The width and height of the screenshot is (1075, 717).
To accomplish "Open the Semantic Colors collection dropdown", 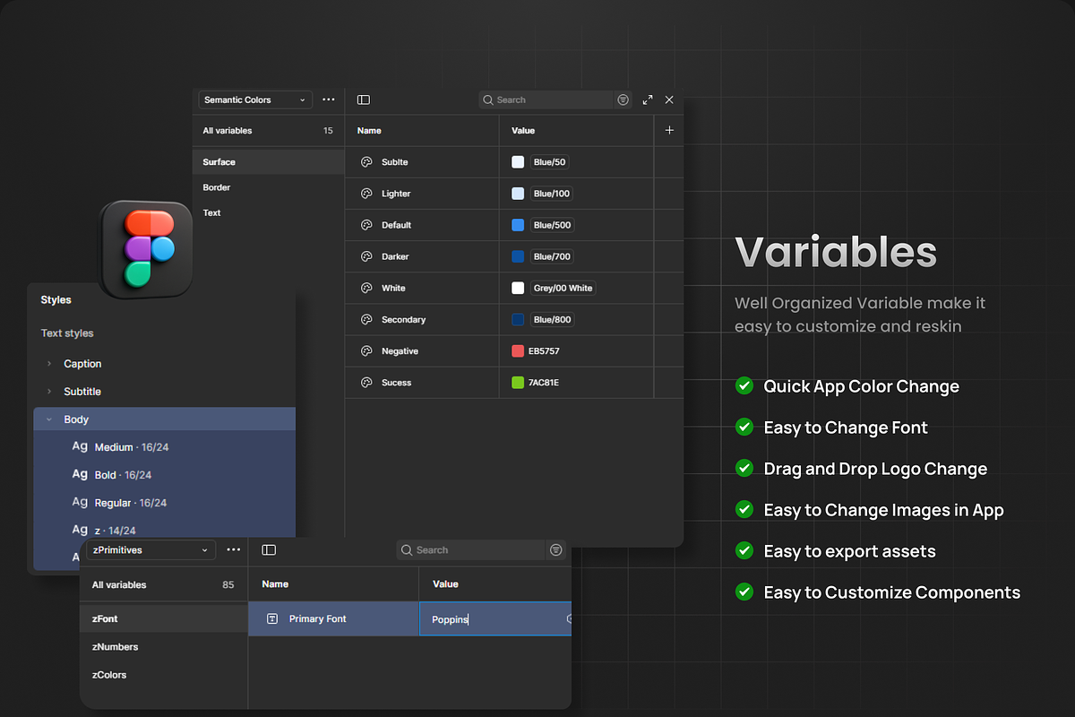I will coord(254,99).
